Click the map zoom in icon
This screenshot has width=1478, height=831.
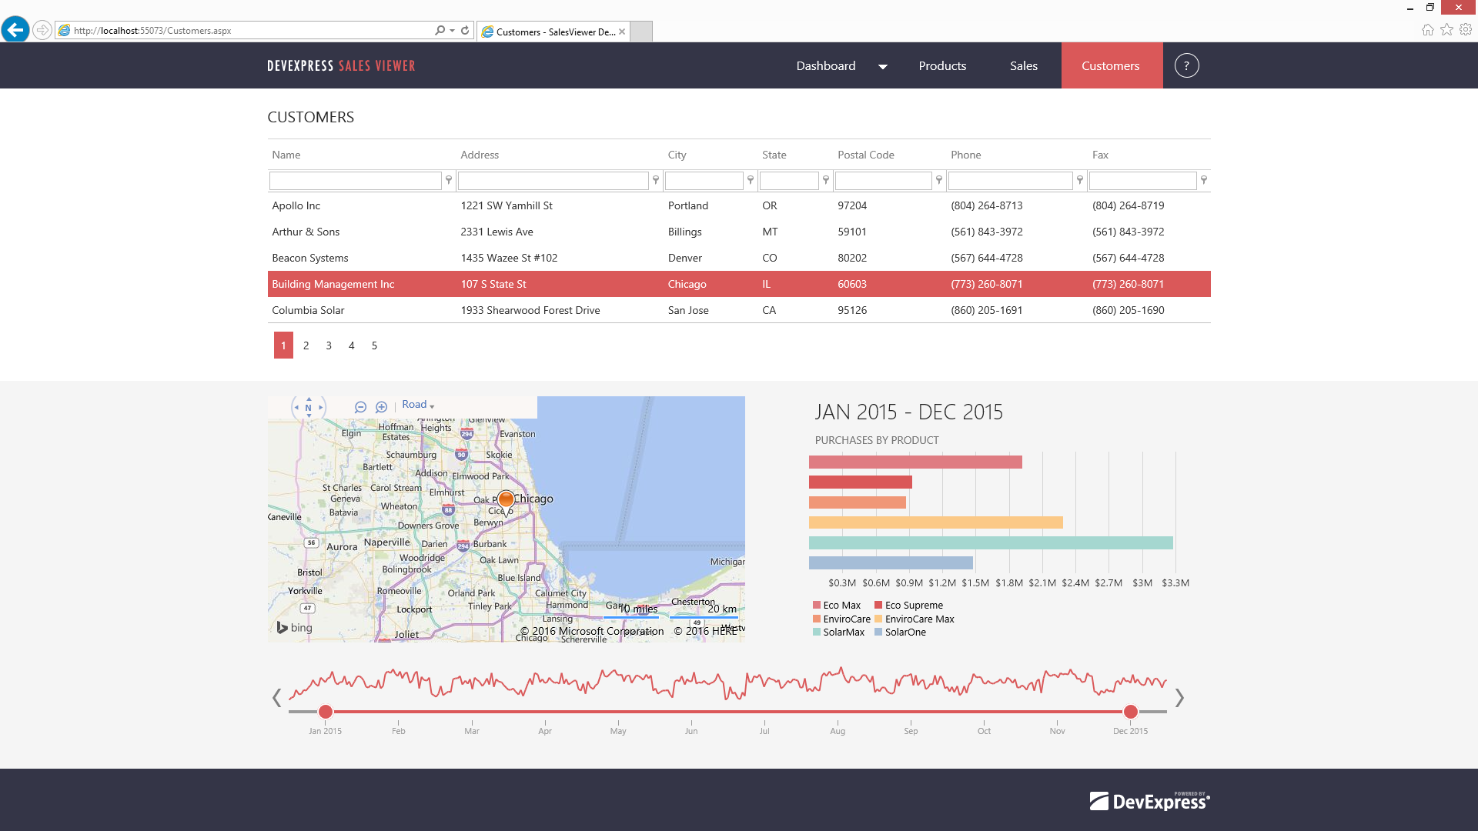(x=381, y=407)
